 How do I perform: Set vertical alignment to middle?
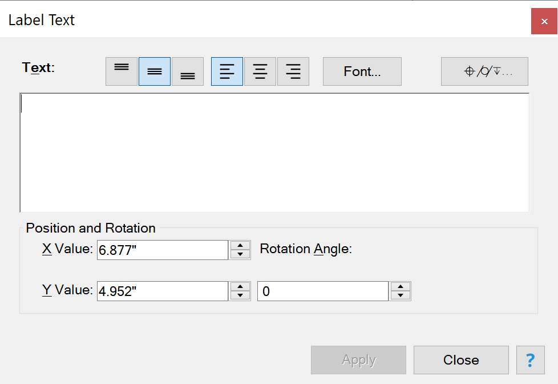click(x=155, y=71)
